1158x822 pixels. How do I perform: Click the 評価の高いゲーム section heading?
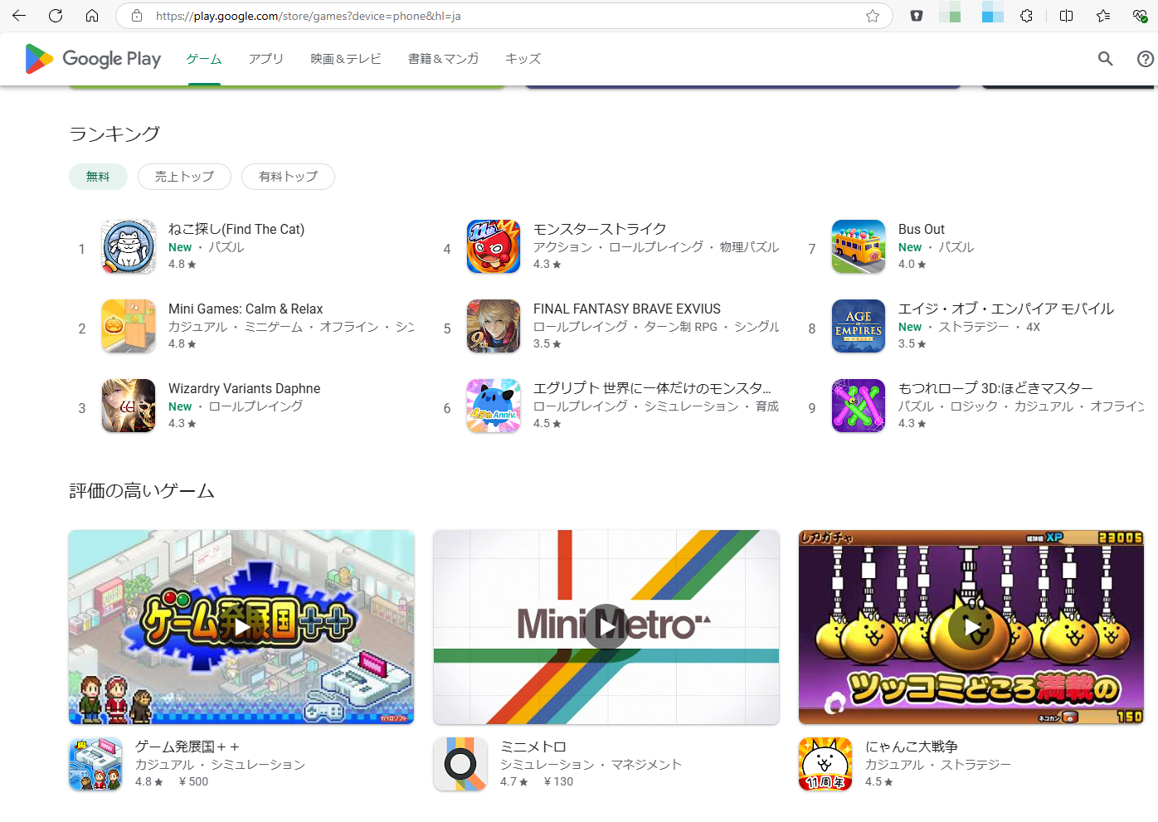point(142,491)
